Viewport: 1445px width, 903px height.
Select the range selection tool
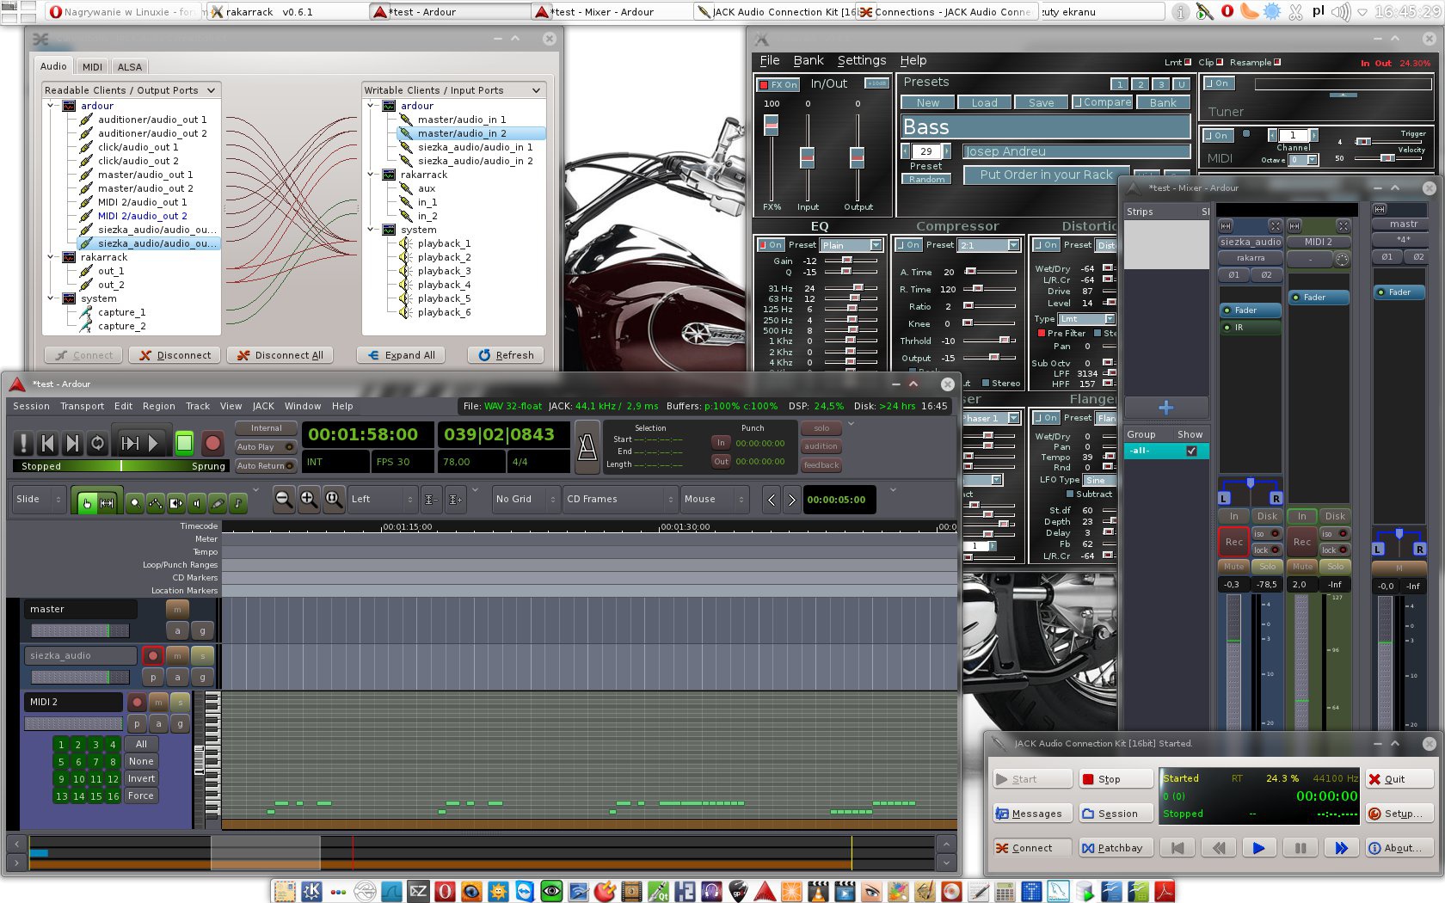pyautogui.click(x=108, y=503)
